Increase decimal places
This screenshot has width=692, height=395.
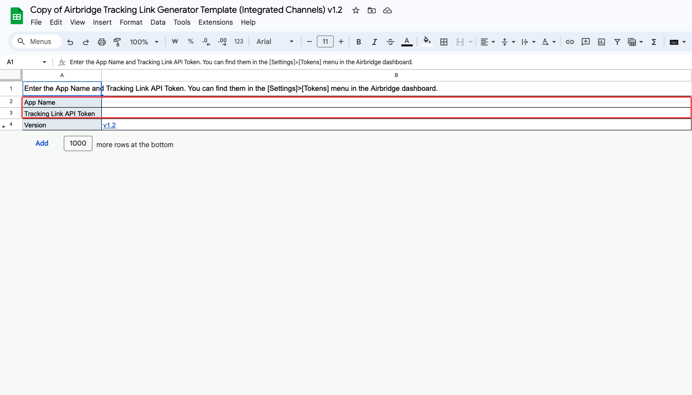[222, 42]
